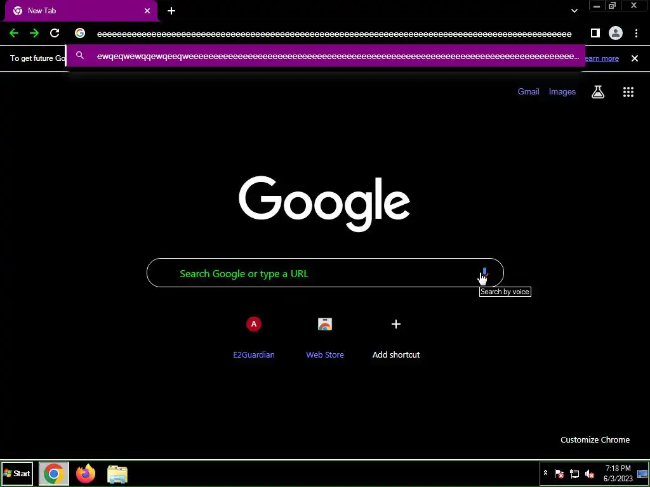Open Google Images link

pos(562,91)
